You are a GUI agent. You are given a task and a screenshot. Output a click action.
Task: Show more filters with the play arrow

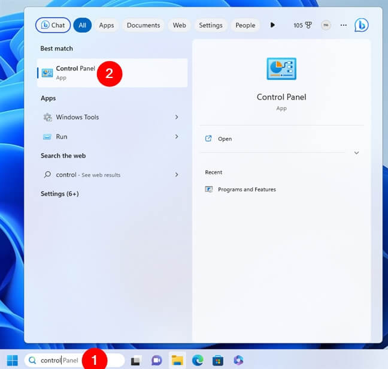coord(272,25)
